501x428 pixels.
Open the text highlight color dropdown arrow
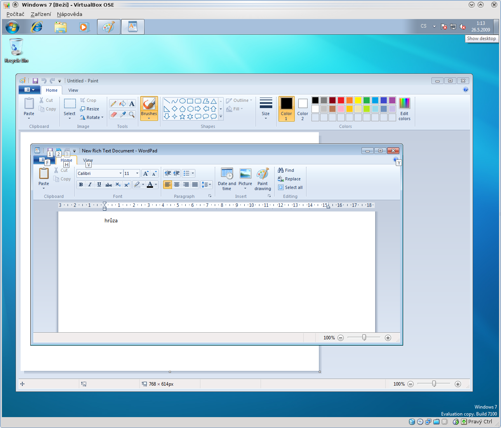pos(143,185)
